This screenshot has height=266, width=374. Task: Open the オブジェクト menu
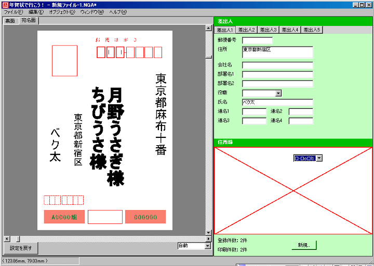62,12
